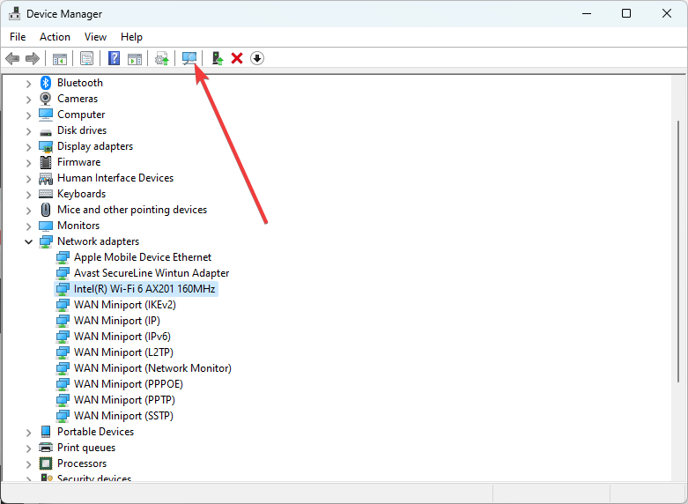
Task: Select the Computer label
Action: (x=81, y=115)
